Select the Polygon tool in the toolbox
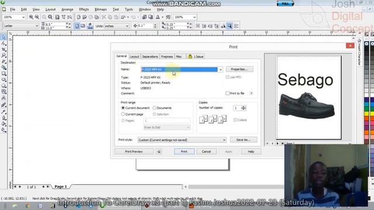This screenshot has height=210, width=374. point(4,86)
